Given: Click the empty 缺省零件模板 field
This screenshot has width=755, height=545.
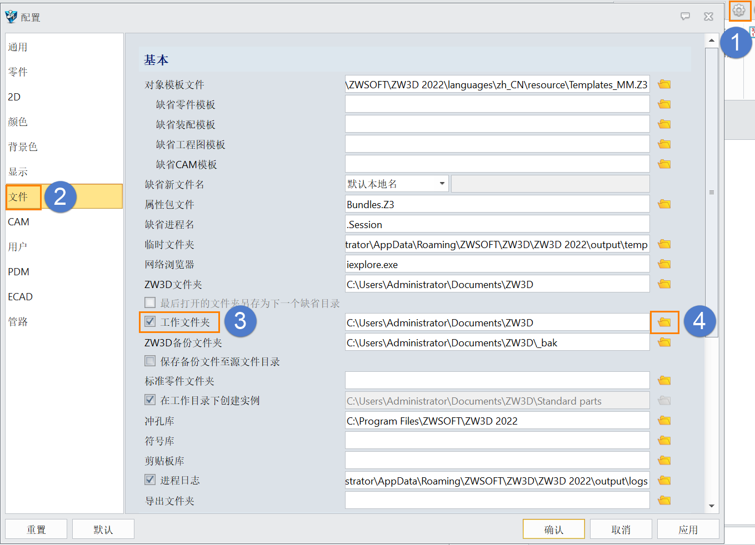Looking at the screenshot, I should 497,104.
